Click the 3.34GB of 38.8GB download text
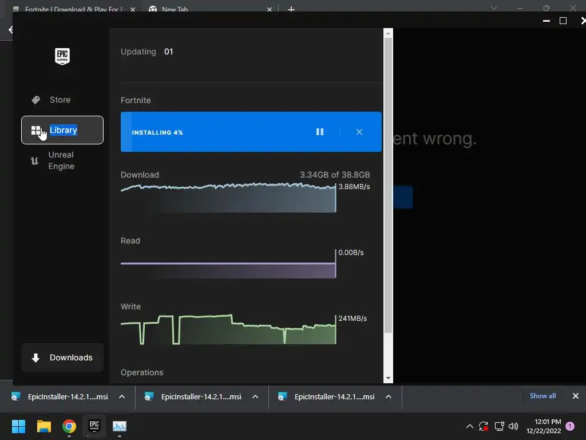The height and width of the screenshot is (440, 586). click(x=335, y=175)
